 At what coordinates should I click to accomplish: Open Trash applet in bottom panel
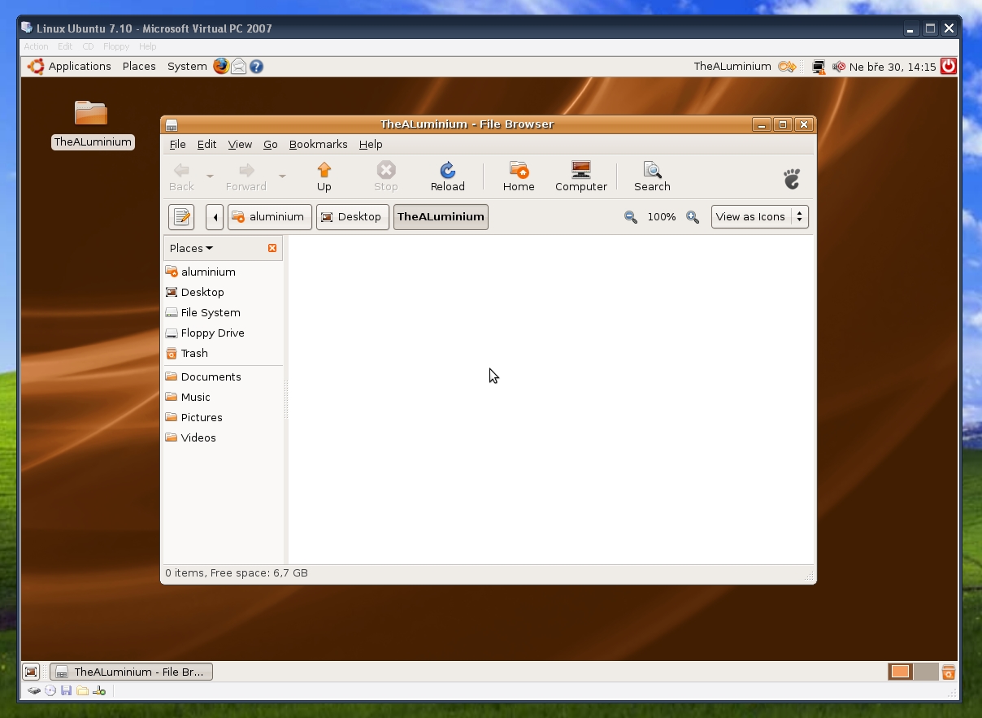point(949,672)
